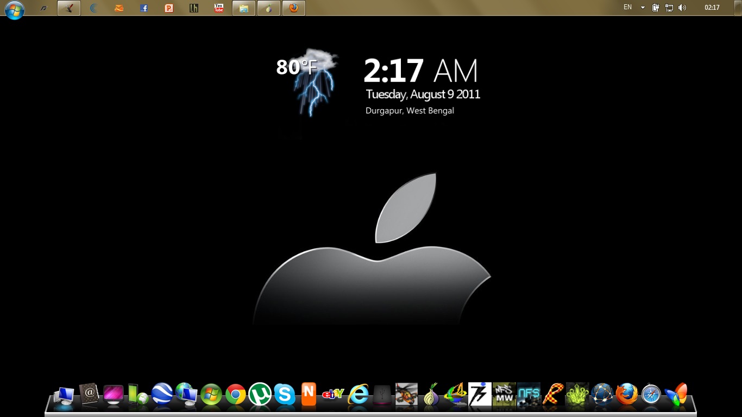The image size is (742, 417).
Task: Launch Skype from the dock
Action: pyautogui.click(x=285, y=394)
